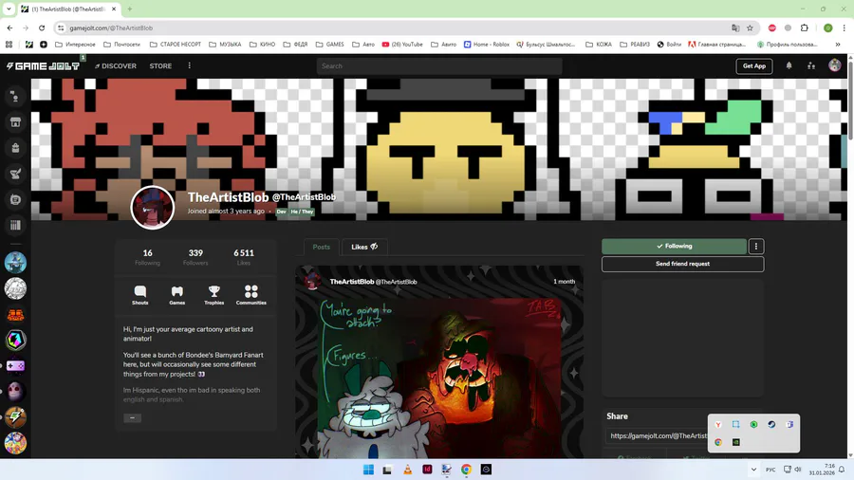Open the Discover page

pyautogui.click(x=116, y=65)
